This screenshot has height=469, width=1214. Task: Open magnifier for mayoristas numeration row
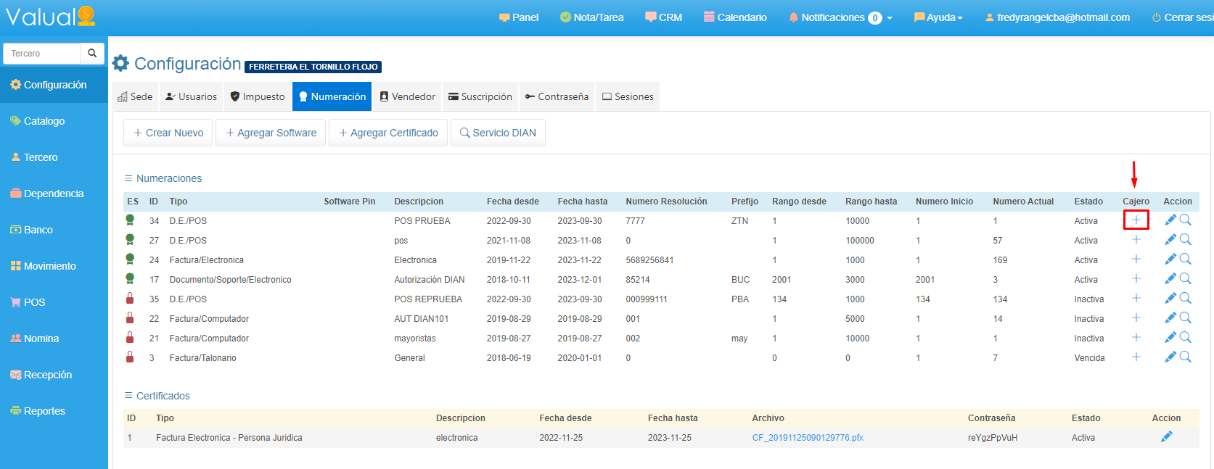(1185, 338)
